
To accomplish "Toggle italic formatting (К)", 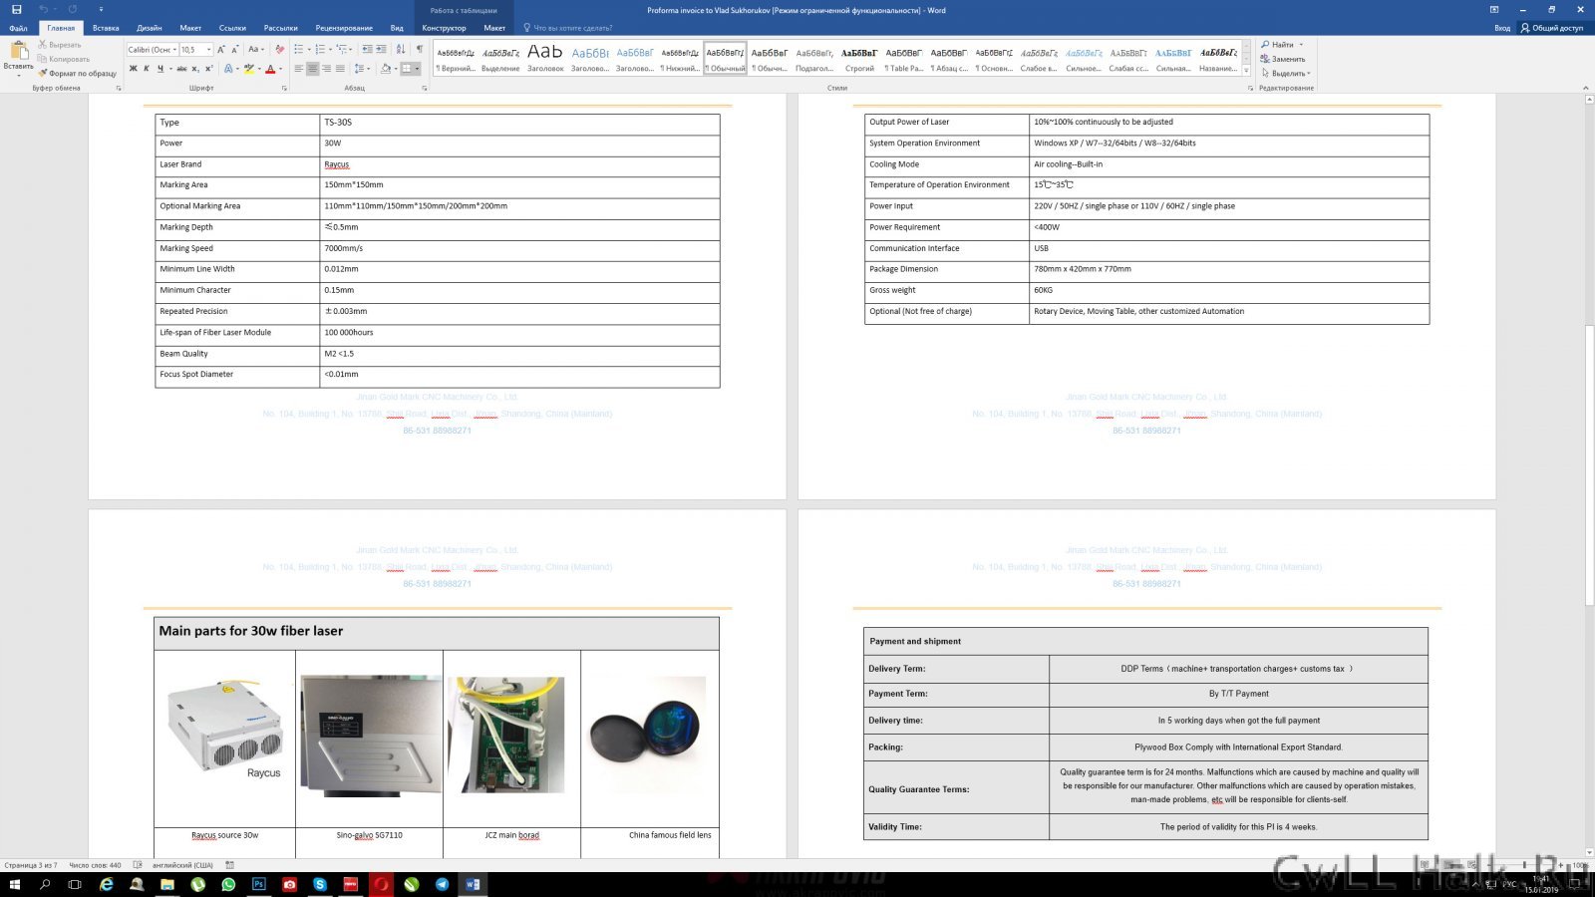I will click(147, 69).
